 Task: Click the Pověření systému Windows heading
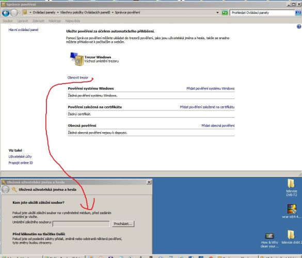(91, 88)
